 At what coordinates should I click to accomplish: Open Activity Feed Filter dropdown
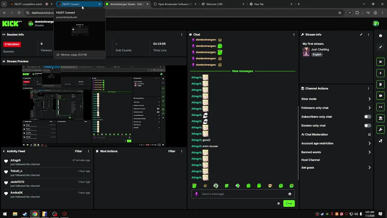78,151
